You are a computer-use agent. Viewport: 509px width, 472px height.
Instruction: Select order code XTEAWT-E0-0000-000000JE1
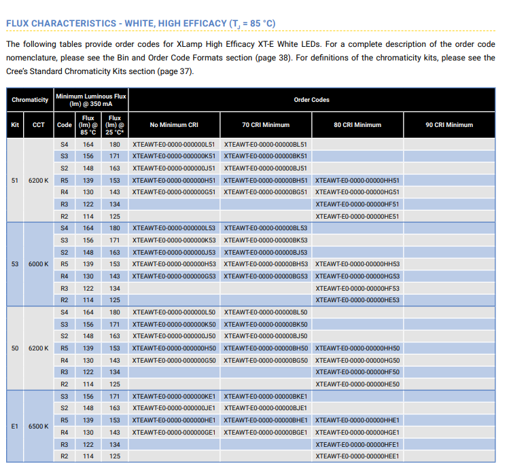[174, 408]
